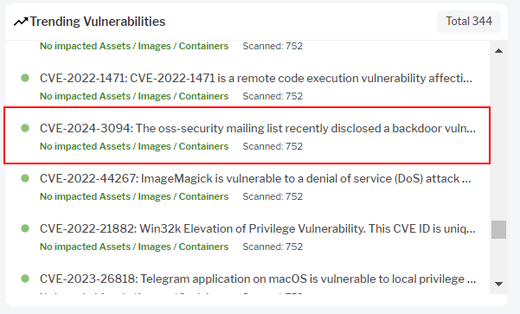Click the gray scrollbar thumb
520x314 pixels.
tap(498, 229)
